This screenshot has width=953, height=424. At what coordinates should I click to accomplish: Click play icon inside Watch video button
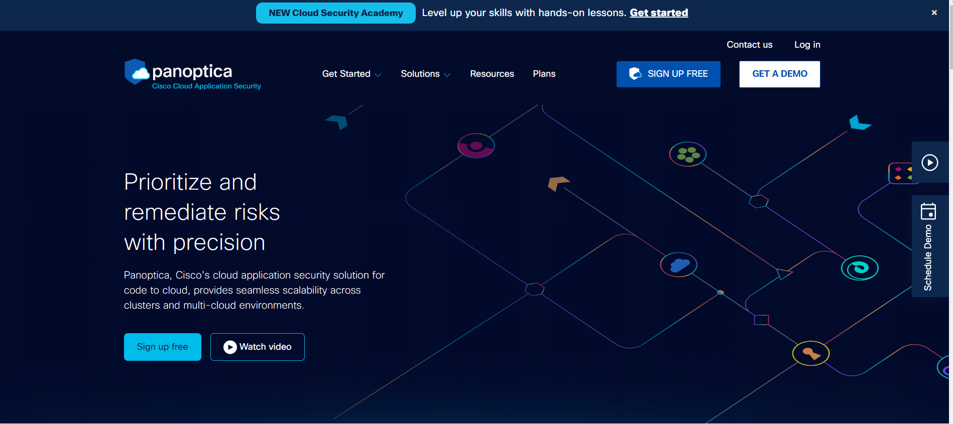click(230, 347)
